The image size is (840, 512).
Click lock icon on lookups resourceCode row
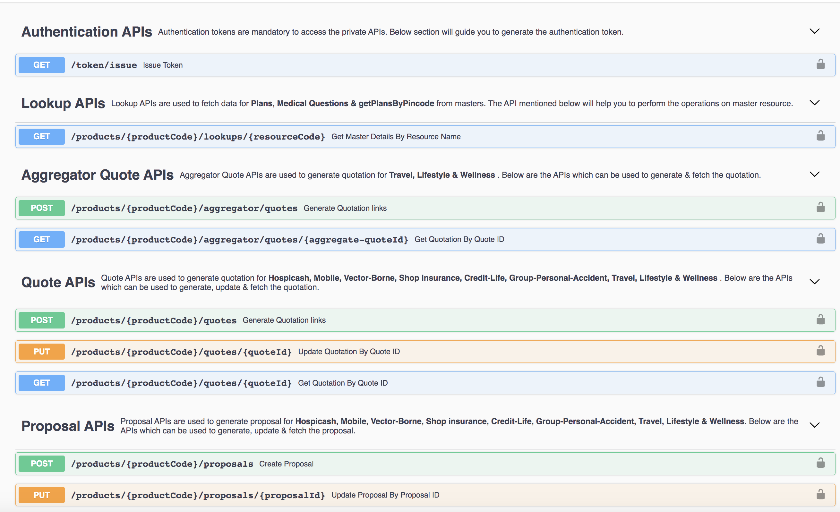point(820,136)
